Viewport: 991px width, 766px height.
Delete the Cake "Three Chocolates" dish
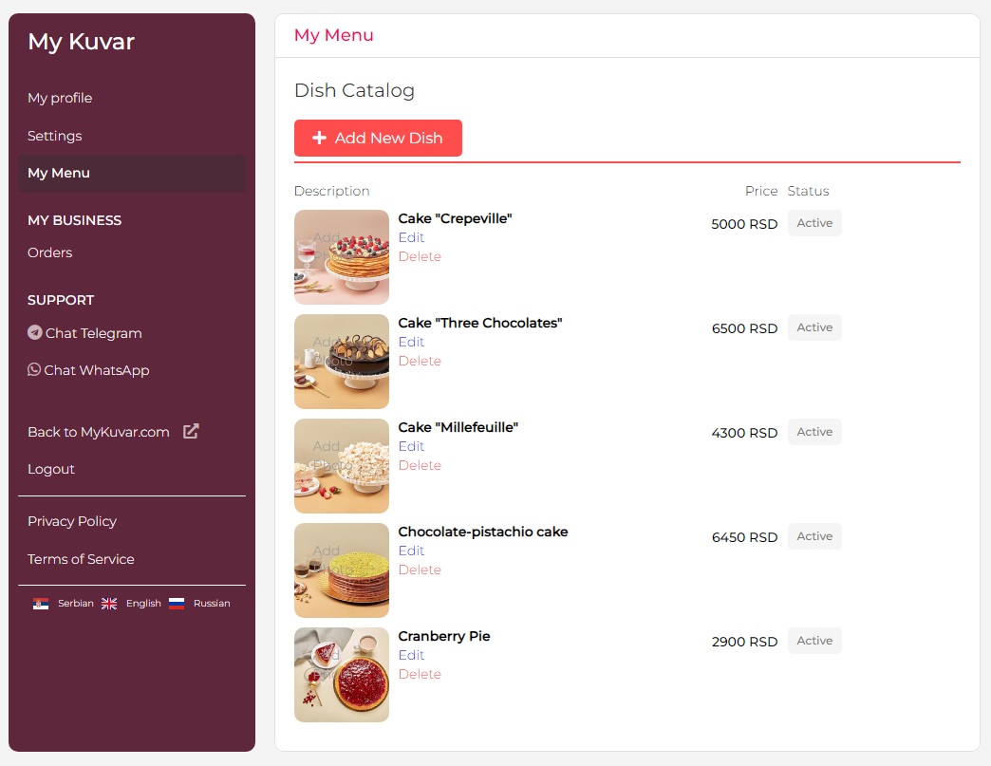[420, 361]
